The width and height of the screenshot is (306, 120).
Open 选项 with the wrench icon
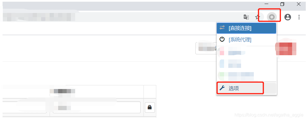coord(246,88)
